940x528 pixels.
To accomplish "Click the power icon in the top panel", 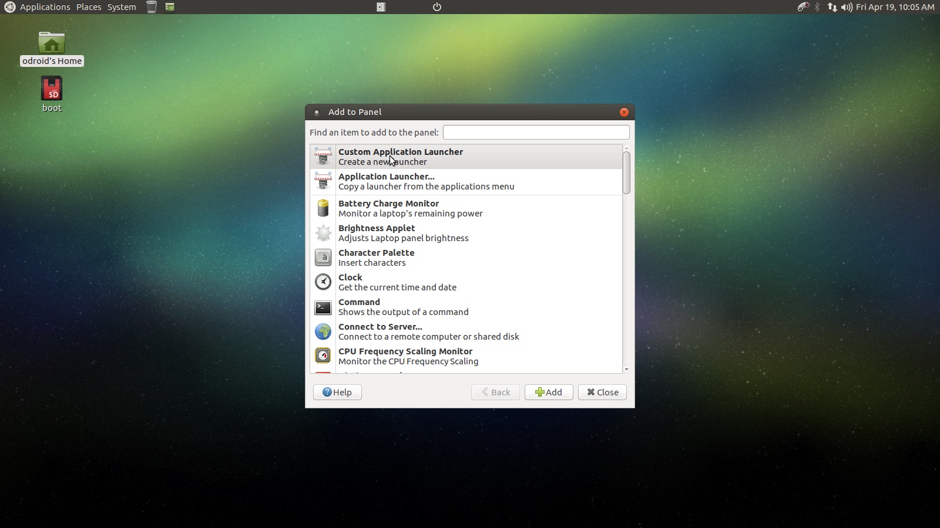I will [x=436, y=7].
